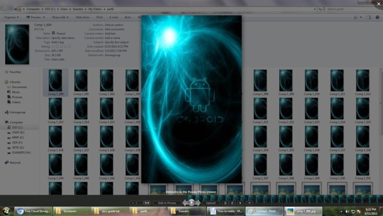This screenshot has width=383, height=216.
Task: Click Slide show in the Explorer toolbar
Action: coord(82,17)
